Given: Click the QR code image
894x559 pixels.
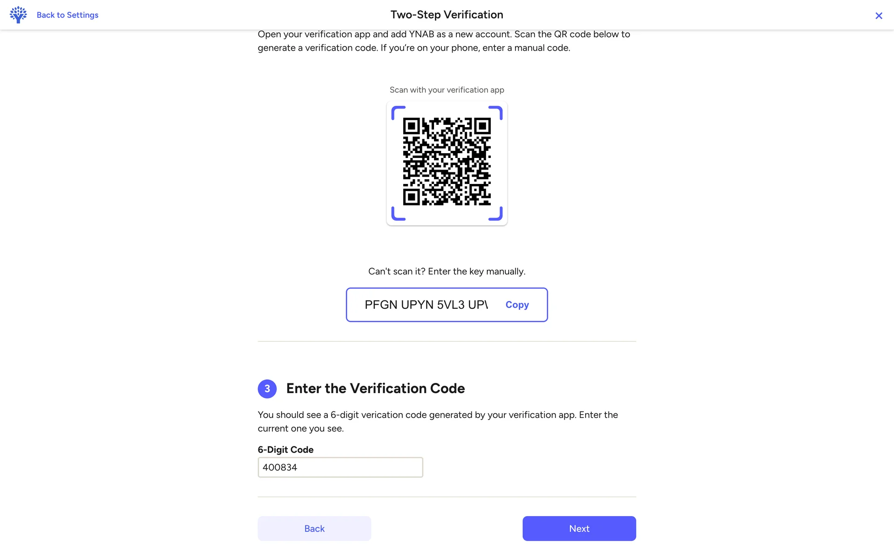Looking at the screenshot, I should coord(447,162).
